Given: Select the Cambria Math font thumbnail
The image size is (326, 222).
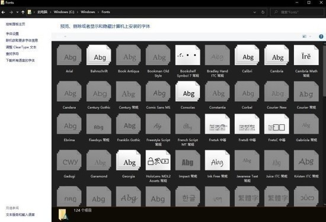Looking at the screenshot, I should point(306,55).
